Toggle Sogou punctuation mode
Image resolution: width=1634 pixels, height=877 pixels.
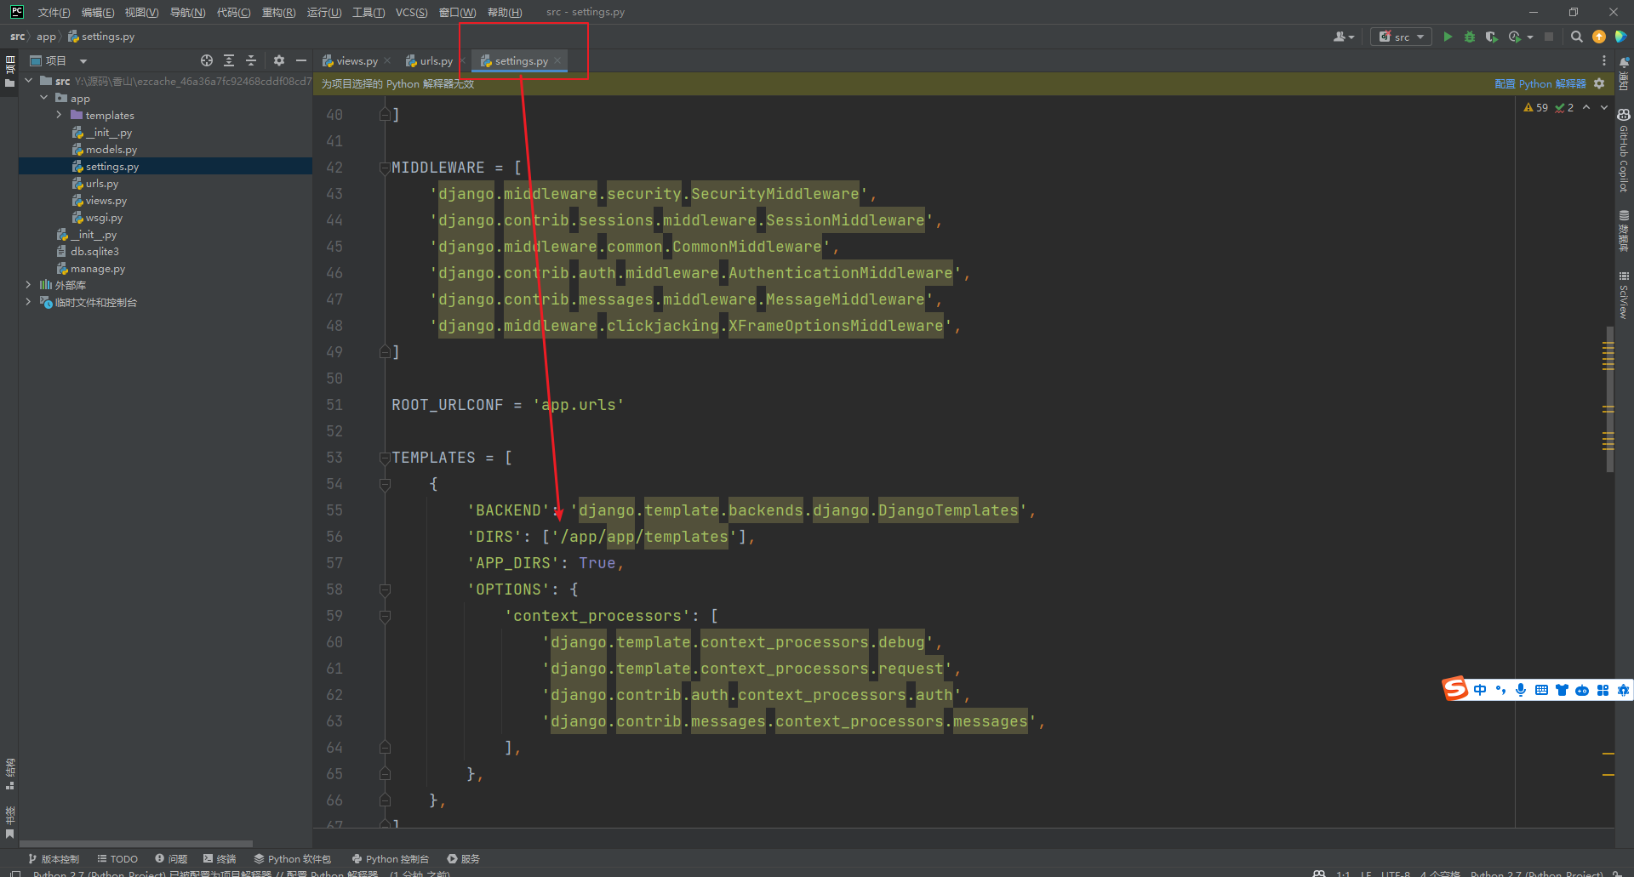(1500, 690)
